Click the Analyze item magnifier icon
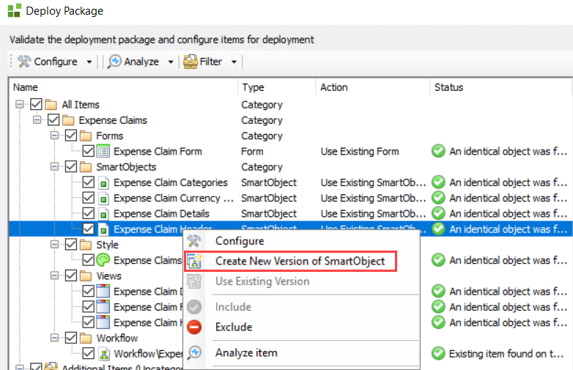This screenshot has width=573, height=370. pos(194,353)
